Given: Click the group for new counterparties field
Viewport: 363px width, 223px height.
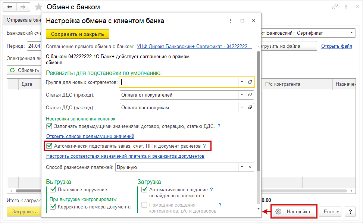Looking at the screenshot, I should pyautogui.click(x=178, y=82).
